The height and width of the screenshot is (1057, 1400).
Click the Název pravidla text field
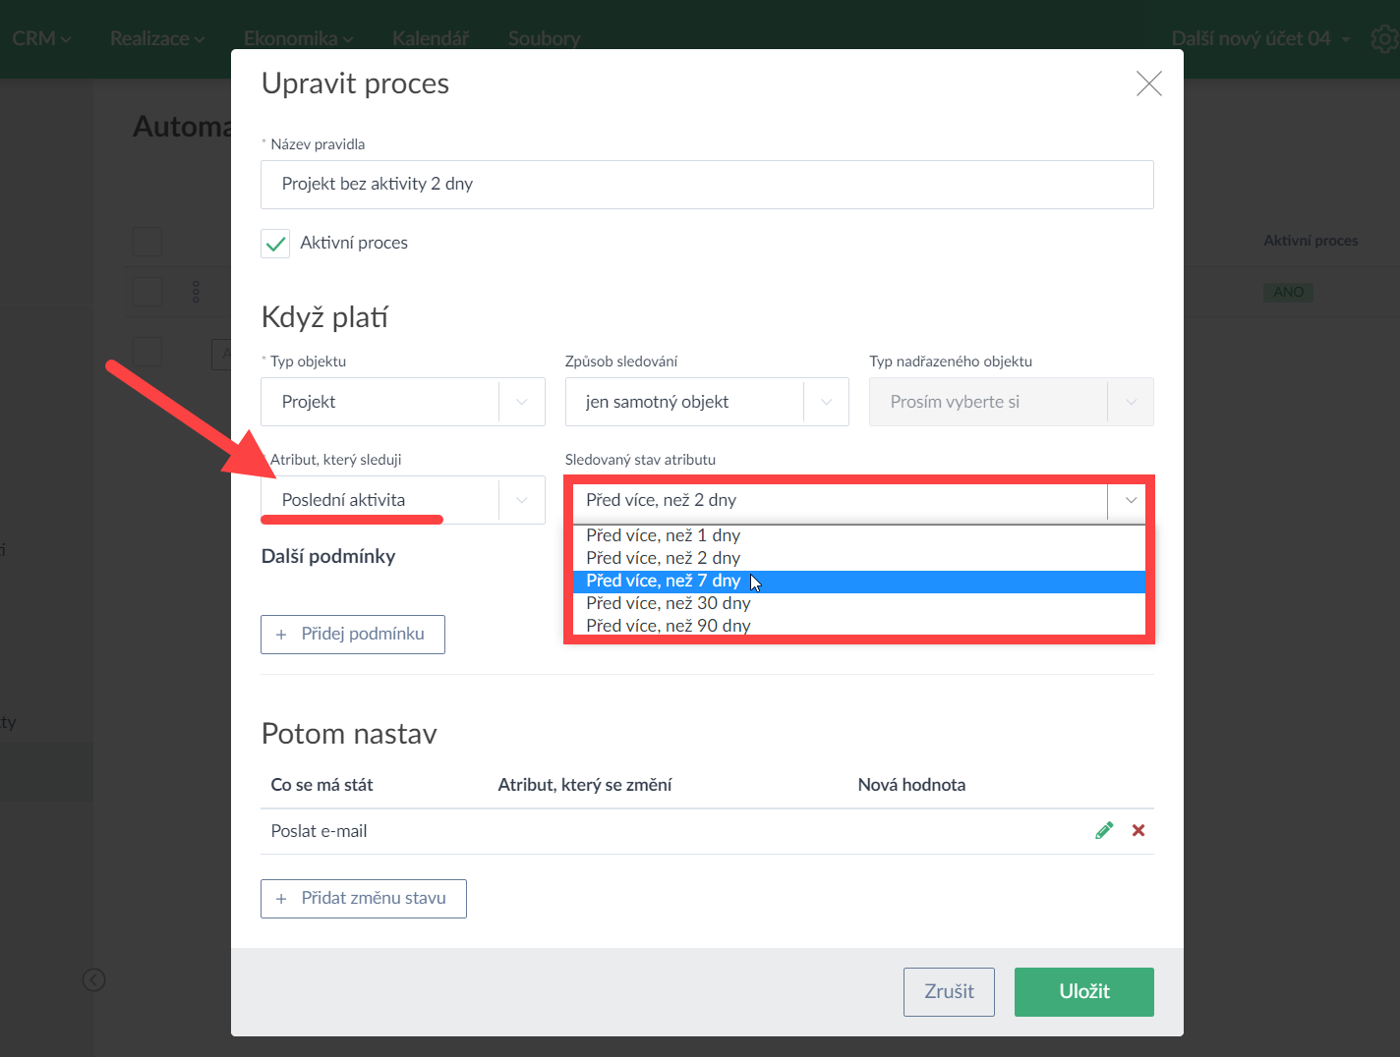click(x=706, y=185)
